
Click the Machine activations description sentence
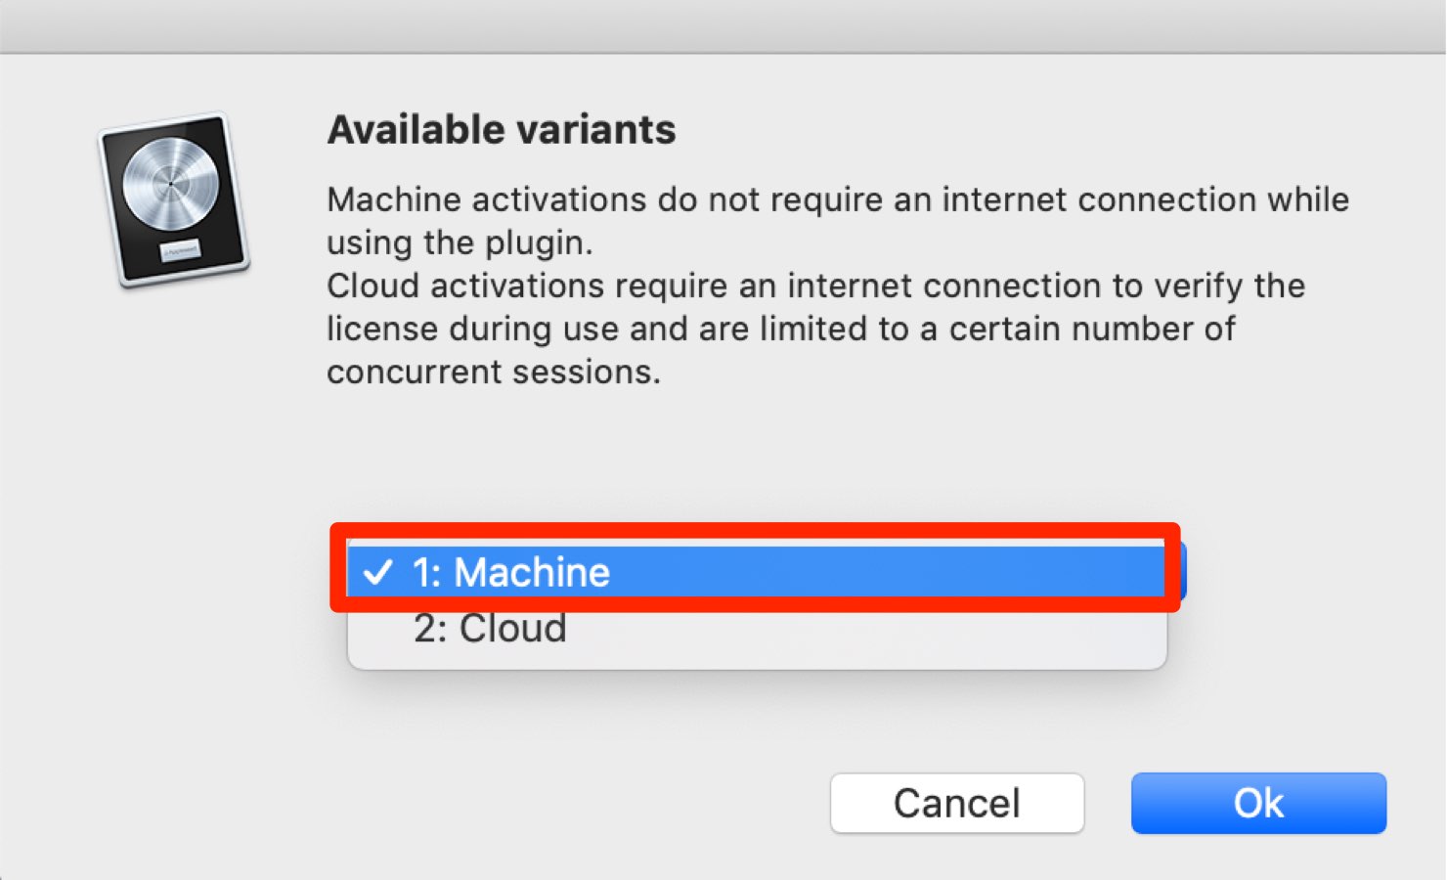[x=838, y=221]
